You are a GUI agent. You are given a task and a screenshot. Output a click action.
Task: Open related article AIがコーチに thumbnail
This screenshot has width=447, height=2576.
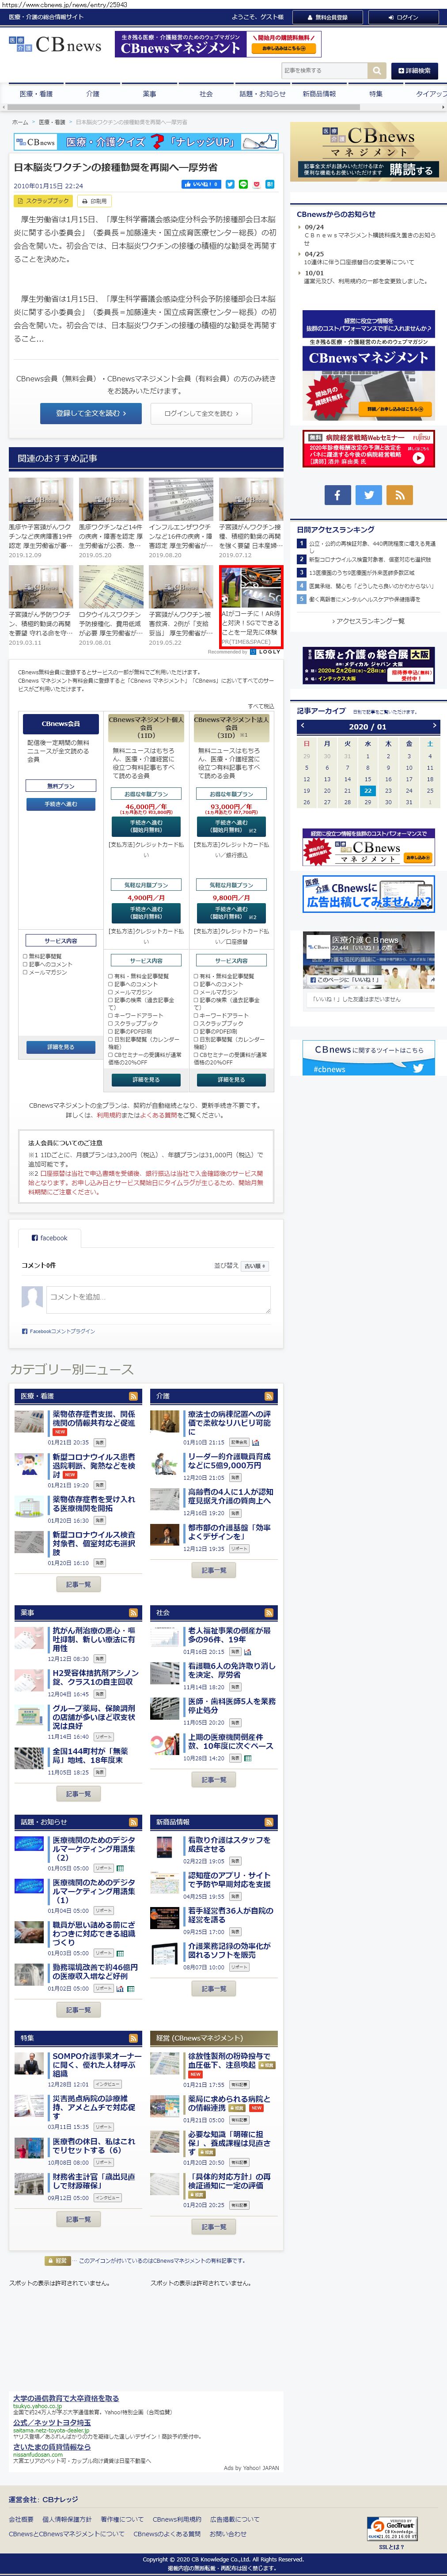[x=250, y=586]
